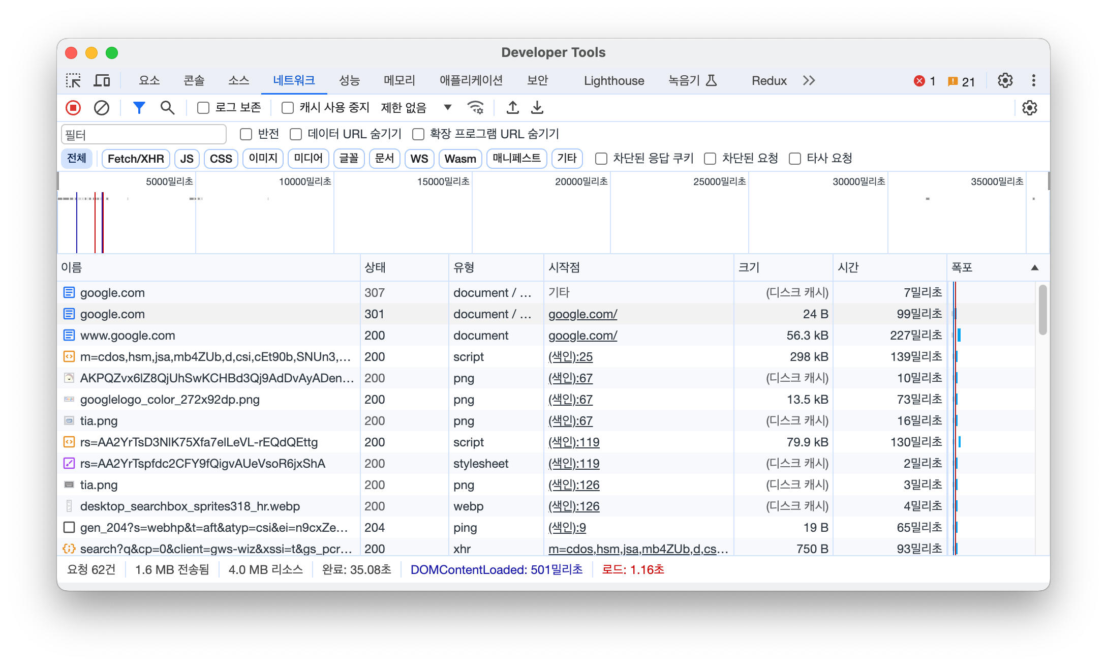Select the tia.png 16밀리초 request row
Image resolution: width=1107 pixels, height=666 pixels.
(546, 421)
